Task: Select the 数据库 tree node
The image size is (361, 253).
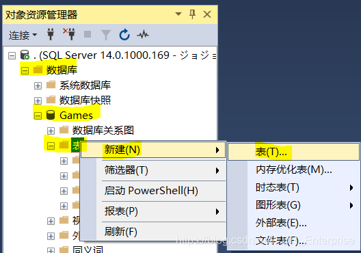Action: 62,70
